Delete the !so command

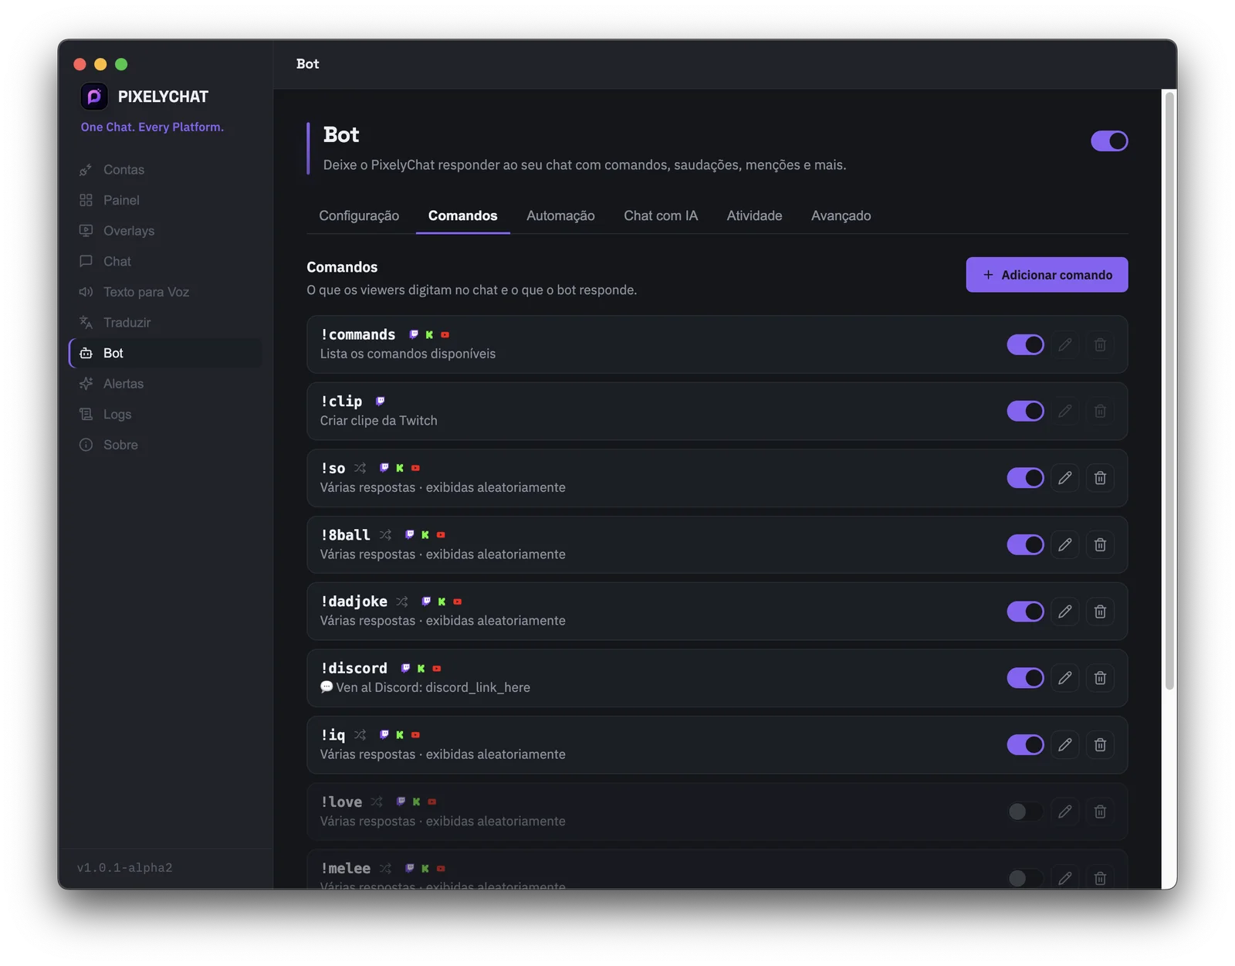coord(1100,478)
